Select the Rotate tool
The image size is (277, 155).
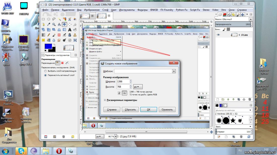tap(43, 30)
